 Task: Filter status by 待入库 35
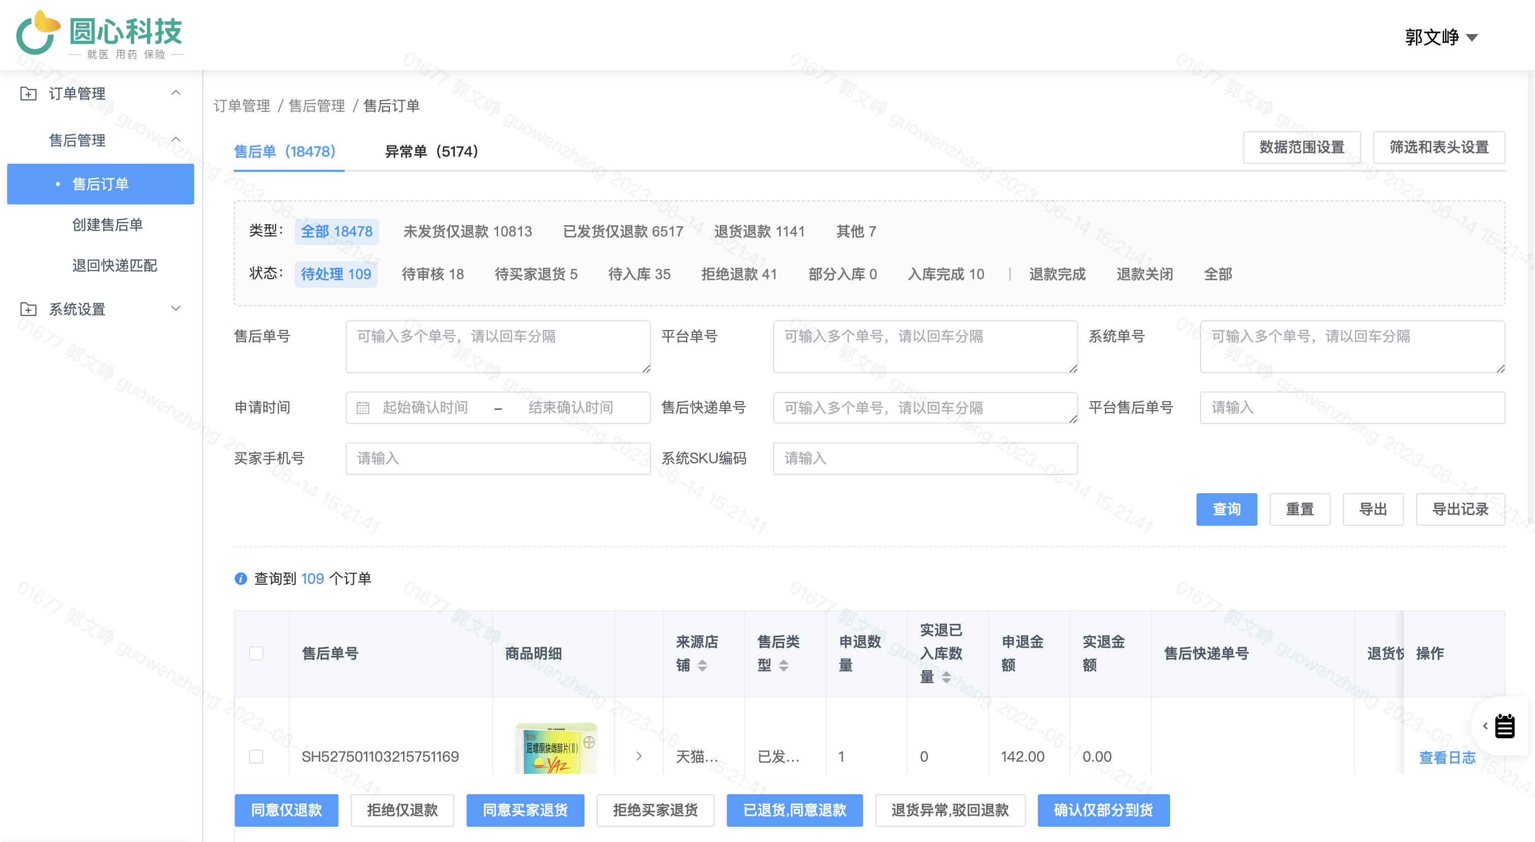click(x=639, y=274)
